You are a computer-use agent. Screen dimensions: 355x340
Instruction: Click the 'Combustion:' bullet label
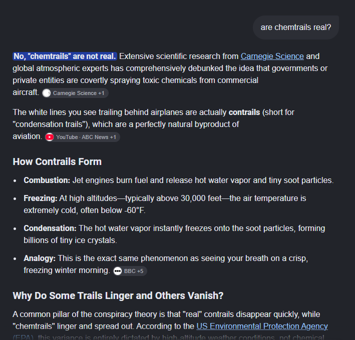[47, 180]
